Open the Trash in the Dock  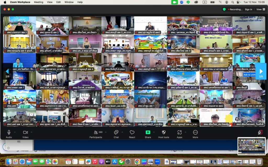(259, 161)
